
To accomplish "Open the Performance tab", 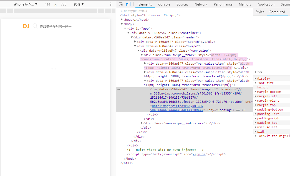I will pos(223,4).
